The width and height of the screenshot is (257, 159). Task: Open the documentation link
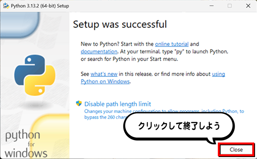(x=99, y=51)
